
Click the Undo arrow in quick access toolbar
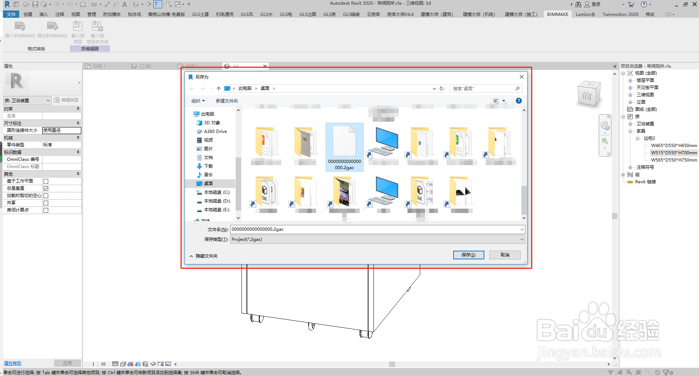57,4
